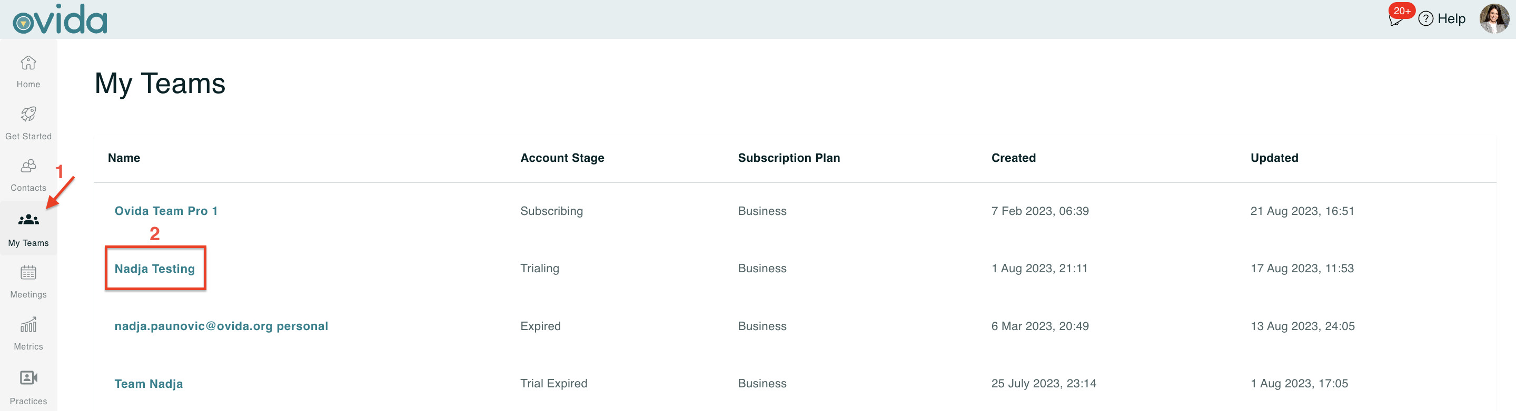Screen dimensions: 1516x411
Task: Open the Nadja Testing team
Action: (155, 269)
